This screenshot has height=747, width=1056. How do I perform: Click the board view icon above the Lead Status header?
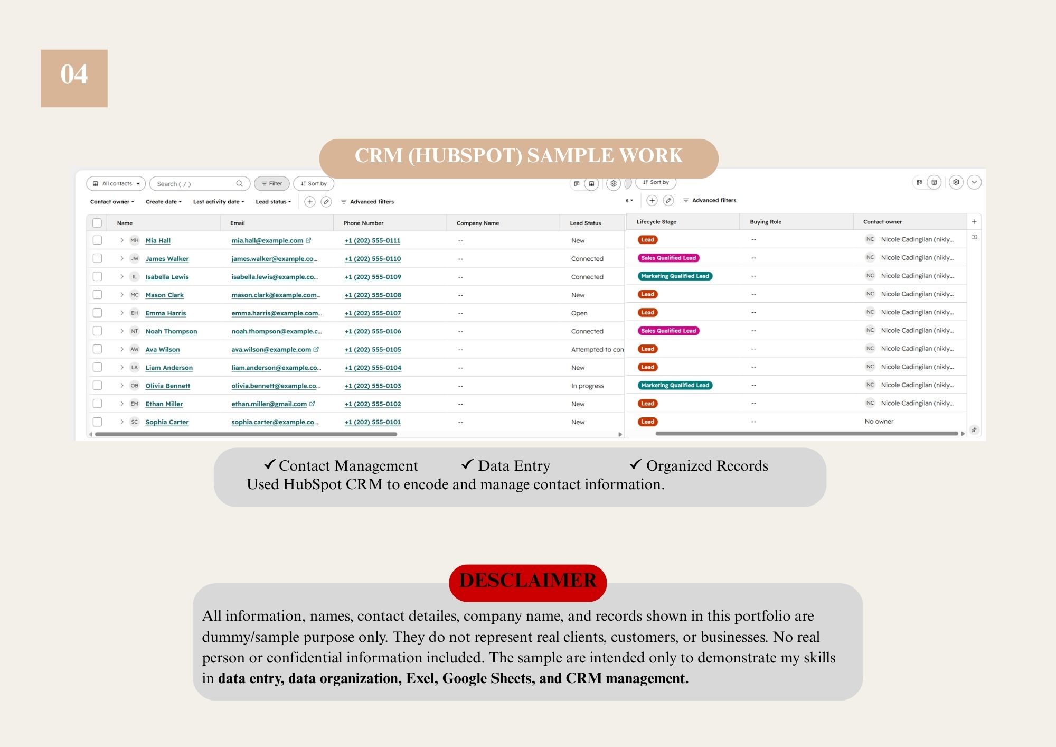[x=577, y=184]
